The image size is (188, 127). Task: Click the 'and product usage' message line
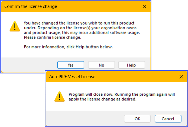[82, 33]
